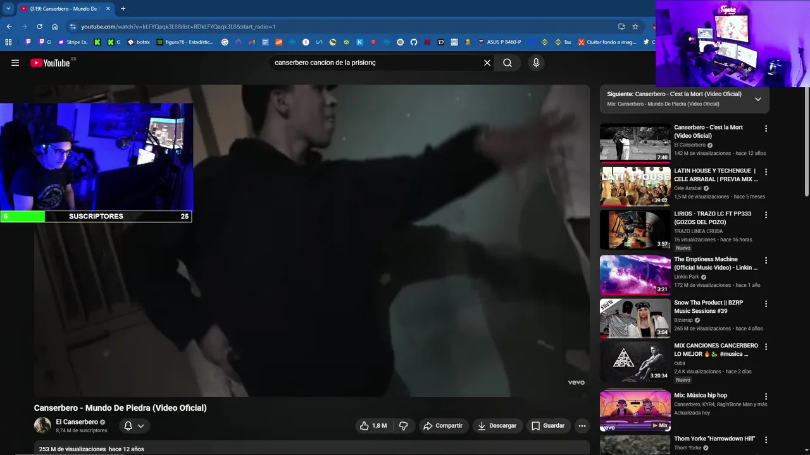Select the Canserbero - Mundo De Piedra tab
This screenshot has width=810, height=455.
click(65, 8)
